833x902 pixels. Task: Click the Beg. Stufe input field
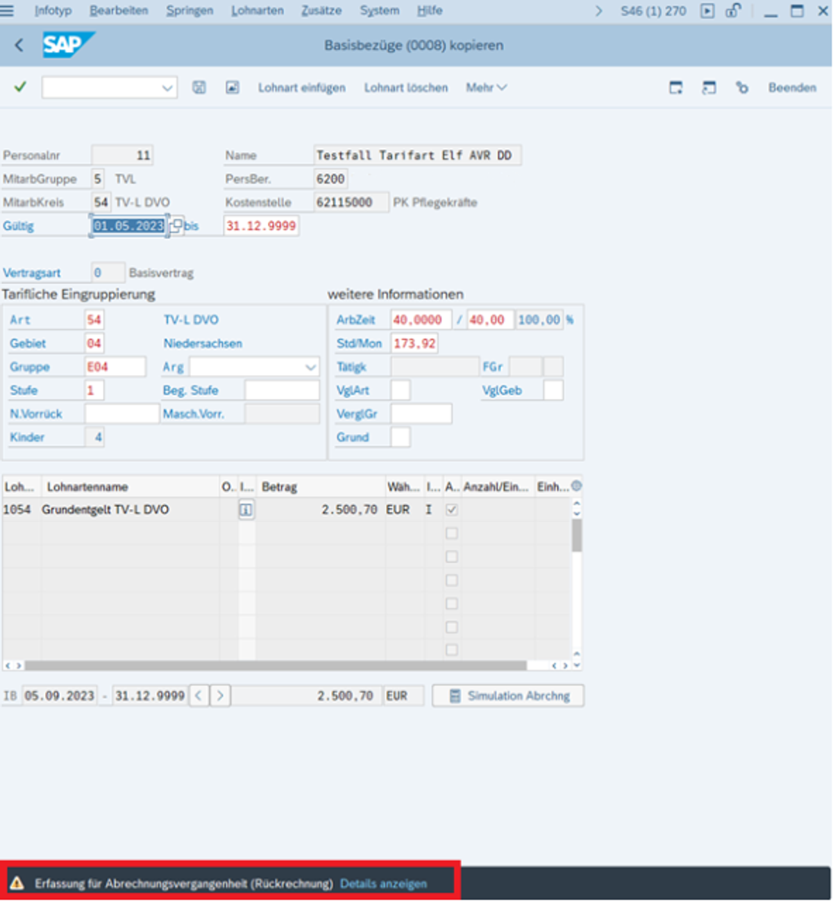[x=282, y=390]
